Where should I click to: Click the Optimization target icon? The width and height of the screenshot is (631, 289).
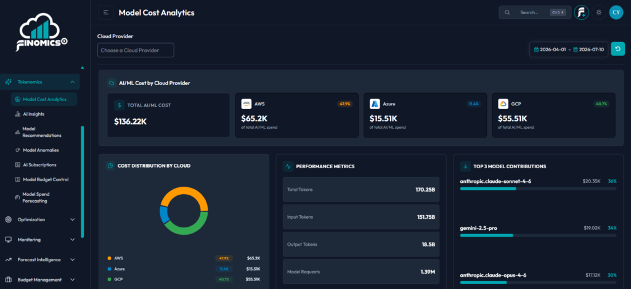pyautogui.click(x=8, y=219)
